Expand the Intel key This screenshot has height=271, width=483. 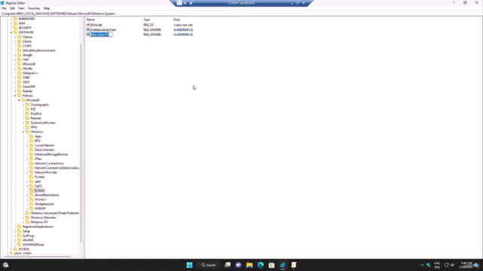point(15,59)
